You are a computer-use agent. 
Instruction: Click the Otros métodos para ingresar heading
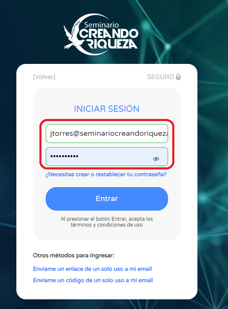pyautogui.click(x=74, y=256)
